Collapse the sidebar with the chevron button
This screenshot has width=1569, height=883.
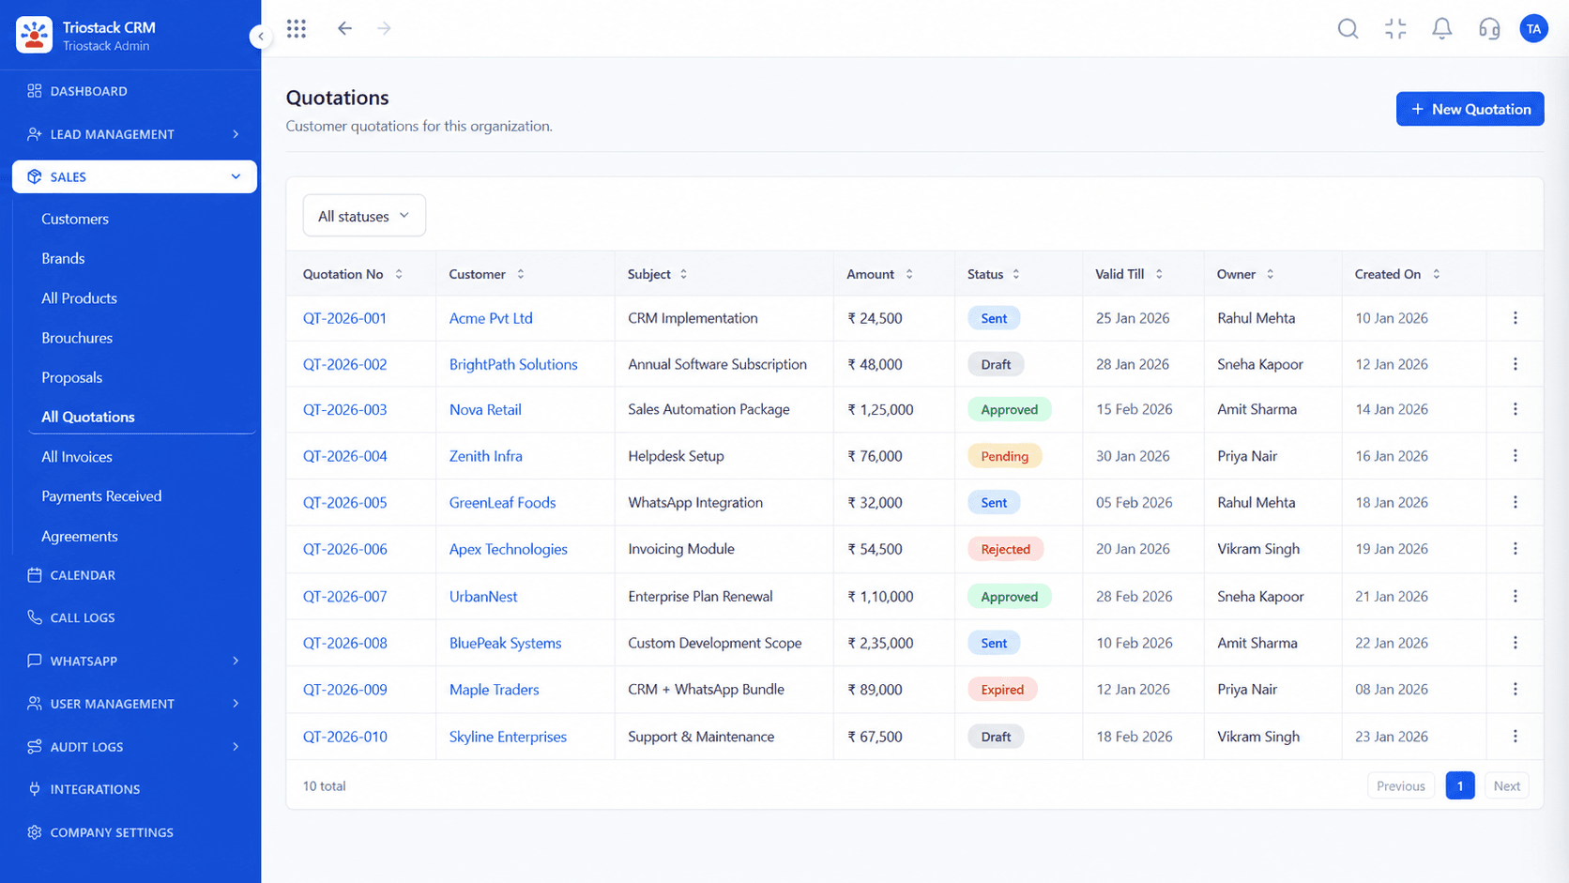click(x=260, y=37)
